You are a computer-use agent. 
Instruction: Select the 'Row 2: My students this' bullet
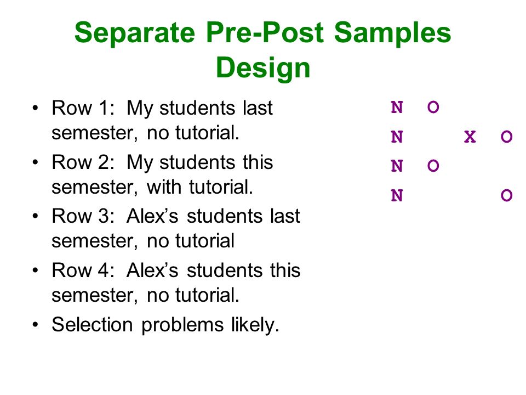[x=162, y=163]
